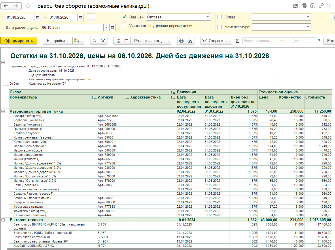Add report to favorites with star icon
This screenshot has height=250, width=335.
28,6
